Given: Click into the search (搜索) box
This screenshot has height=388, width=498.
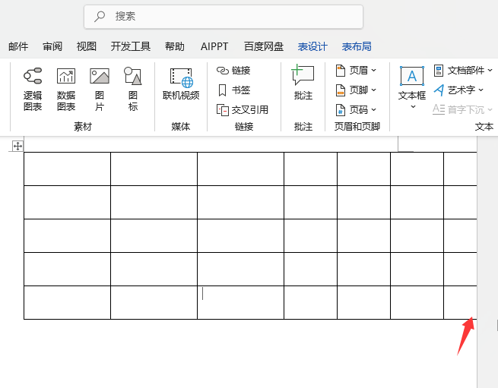Looking at the screenshot, I should click(224, 17).
